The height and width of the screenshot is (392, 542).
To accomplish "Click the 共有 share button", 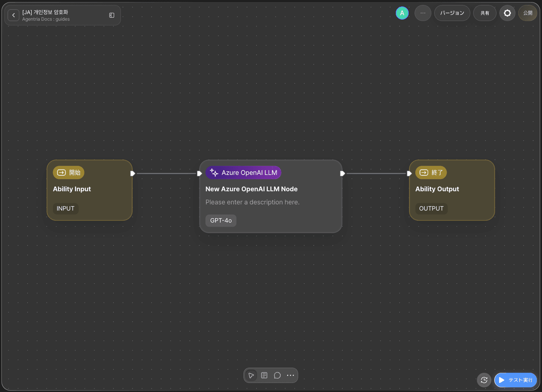I will coord(485,13).
